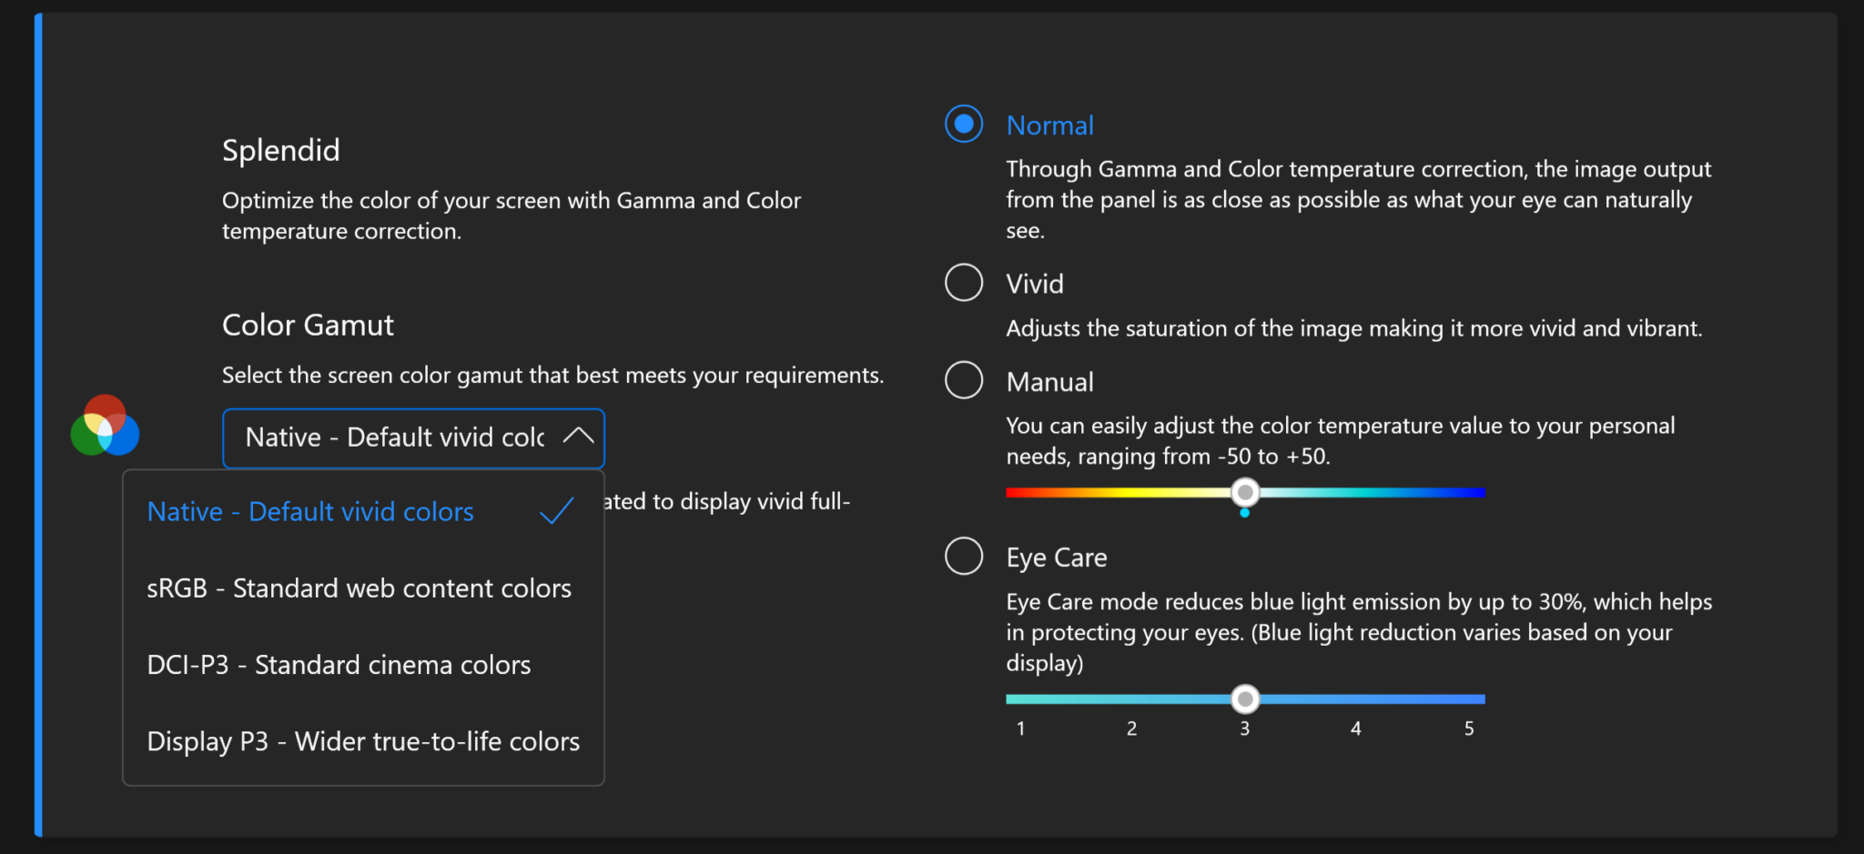Pick DCI-P3 - Standard cinema colors
This screenshot has height=854, width=1864.
(x=339, y=665)
